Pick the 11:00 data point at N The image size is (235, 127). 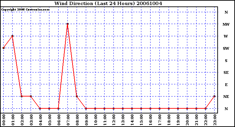click(105, 108)
